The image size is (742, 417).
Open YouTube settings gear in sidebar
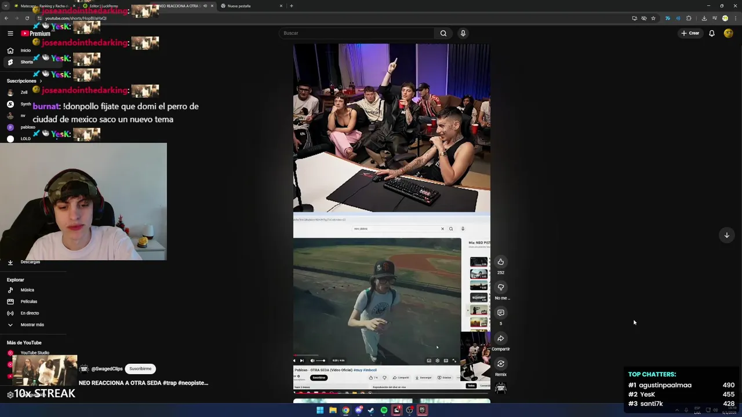pyautogui.click(x=10, y=394)
